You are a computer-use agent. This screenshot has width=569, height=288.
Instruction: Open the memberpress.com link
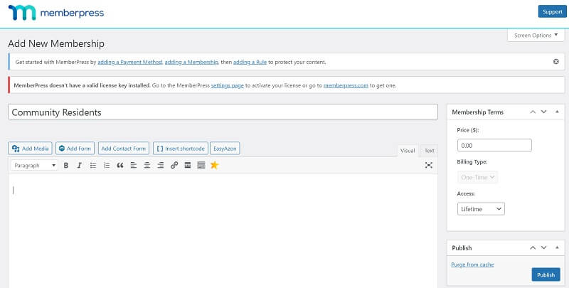click(x=346, y=85)
